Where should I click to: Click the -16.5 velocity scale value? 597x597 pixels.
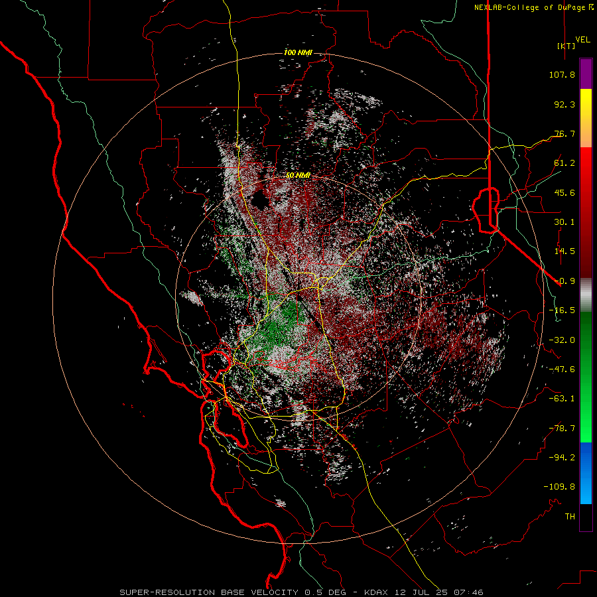click(x=562, y=310)
